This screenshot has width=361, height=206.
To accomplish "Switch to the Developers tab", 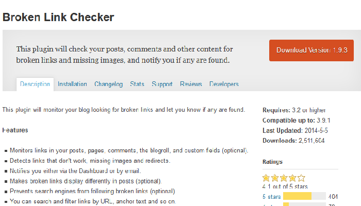I will pyautogui.click(x=224, y=84).
